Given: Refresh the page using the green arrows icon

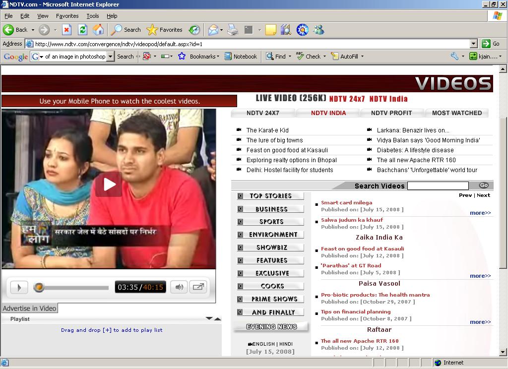Looking at the screenshot, I should pyautogui.click(x=83, y=30).
